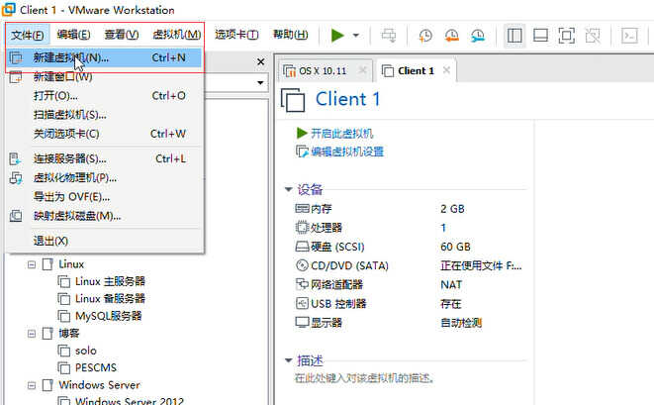Click the take snapshot clock icon
The width and height of the screenshot is (654, 405).
pos(425,36)
